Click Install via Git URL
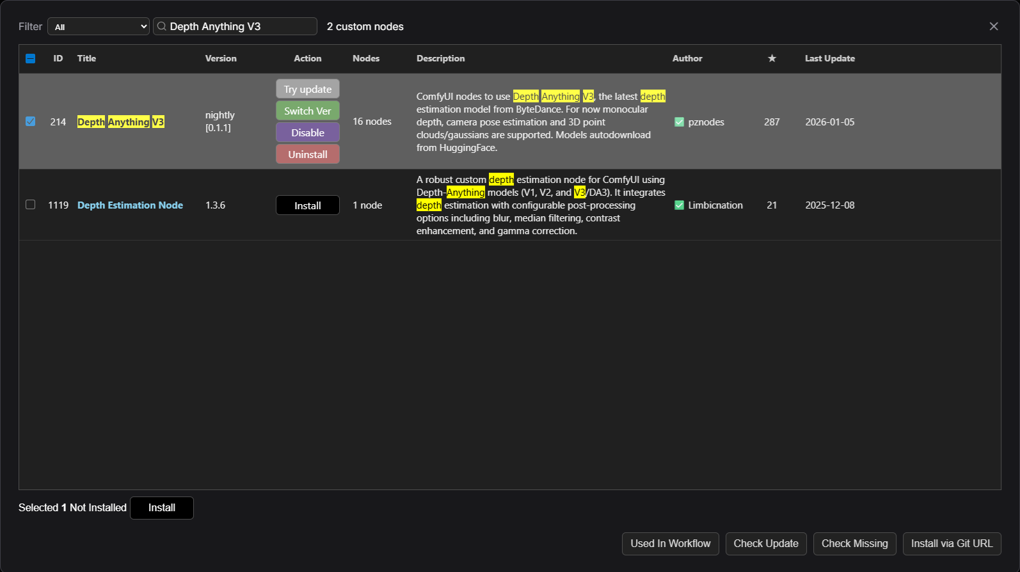 point(952,543)
